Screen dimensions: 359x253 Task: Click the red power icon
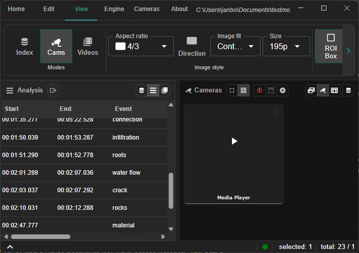(260, 90)
